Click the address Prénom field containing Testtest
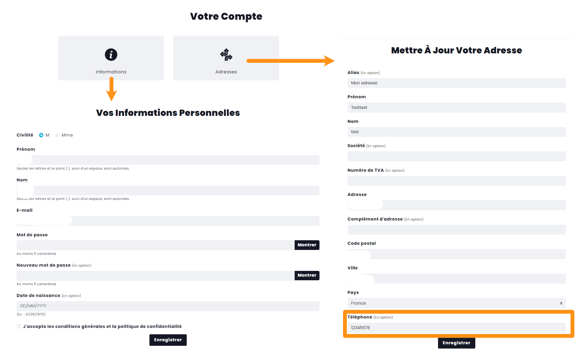 click(457, 108)
